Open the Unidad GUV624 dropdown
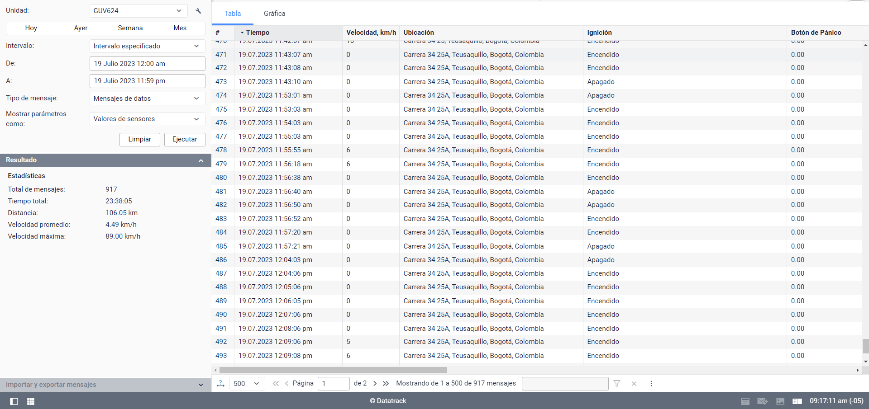 pyautogui.click(x=138, y=11)
